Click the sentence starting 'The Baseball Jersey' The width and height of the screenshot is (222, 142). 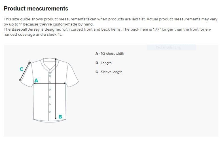(x=107, y=32)
